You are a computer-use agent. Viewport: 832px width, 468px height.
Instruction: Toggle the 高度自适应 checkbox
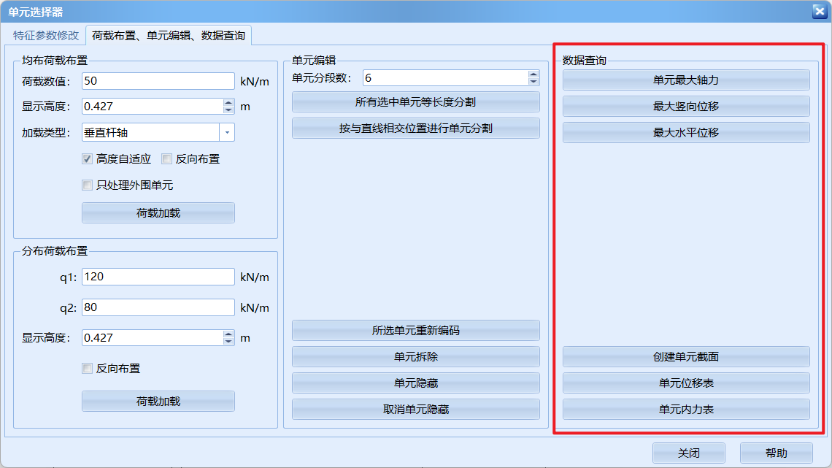point(88,158)
